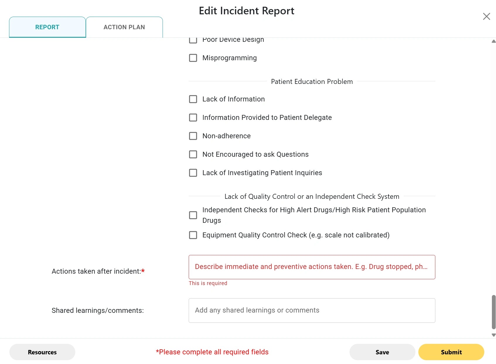Image resolution: width=496 pixels, height=364 pixels.
Task: Click the Actions taken after incident field
Action: point(312,267)
